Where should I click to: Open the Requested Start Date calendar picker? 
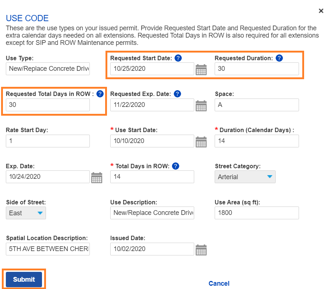point(201,69)
